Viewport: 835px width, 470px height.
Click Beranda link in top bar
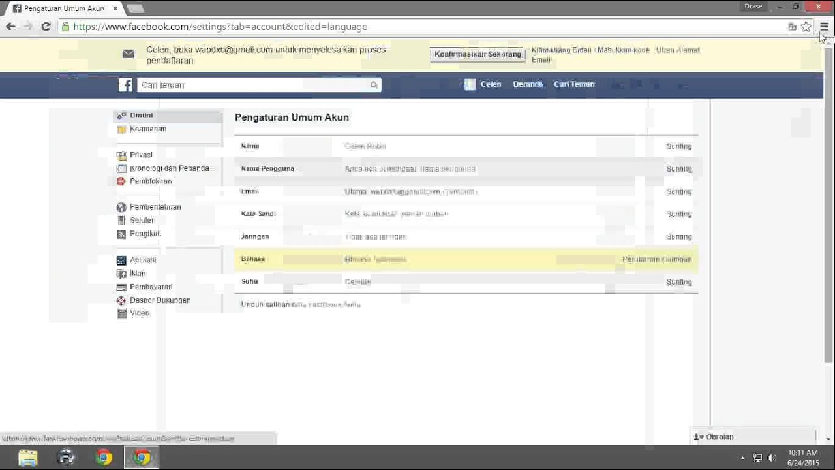click(528, 84)
